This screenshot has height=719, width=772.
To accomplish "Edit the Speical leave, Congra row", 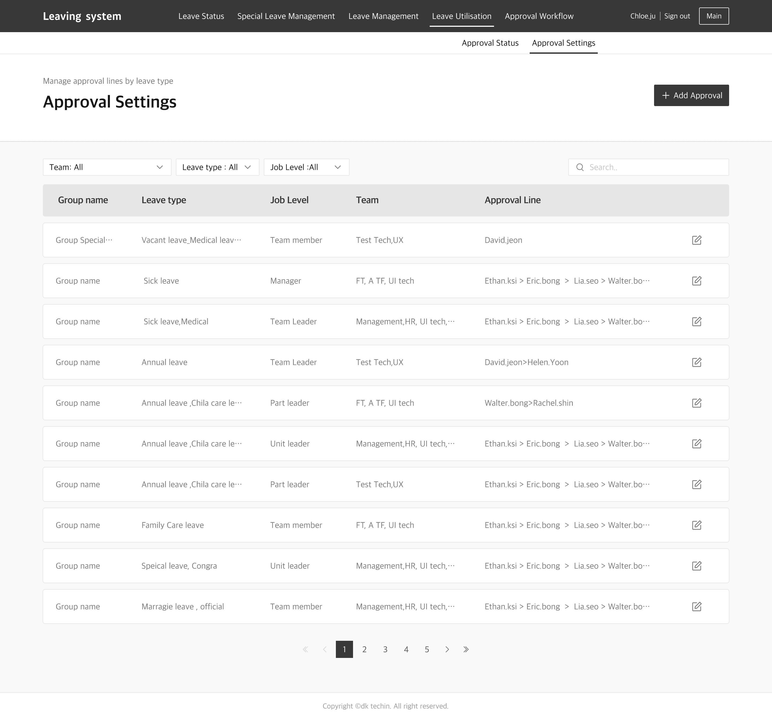I will pos(696,566).
